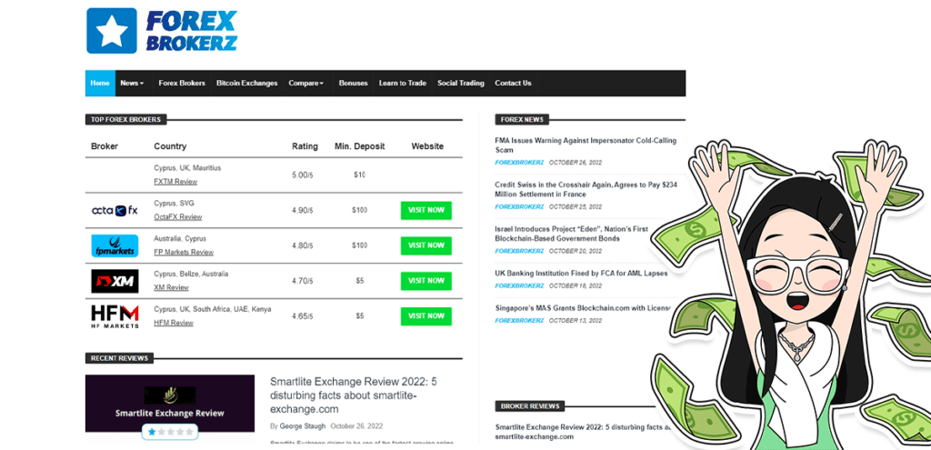Viewport: 931px width, 450px height.
Task: Click the Recent Reviews section heading
Action: (120, 358)
